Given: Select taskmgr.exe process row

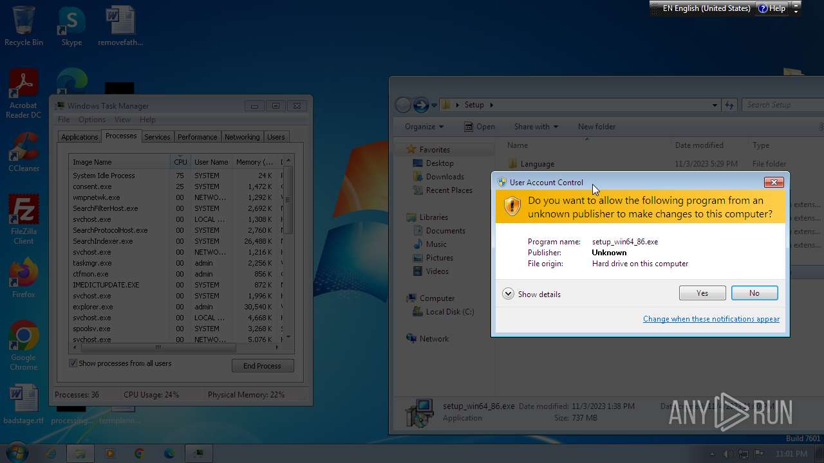Looking at the screenshot, I should coord(176,263).
